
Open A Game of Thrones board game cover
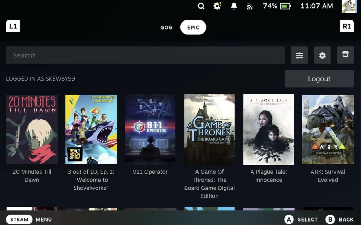(x=209, y=129)
